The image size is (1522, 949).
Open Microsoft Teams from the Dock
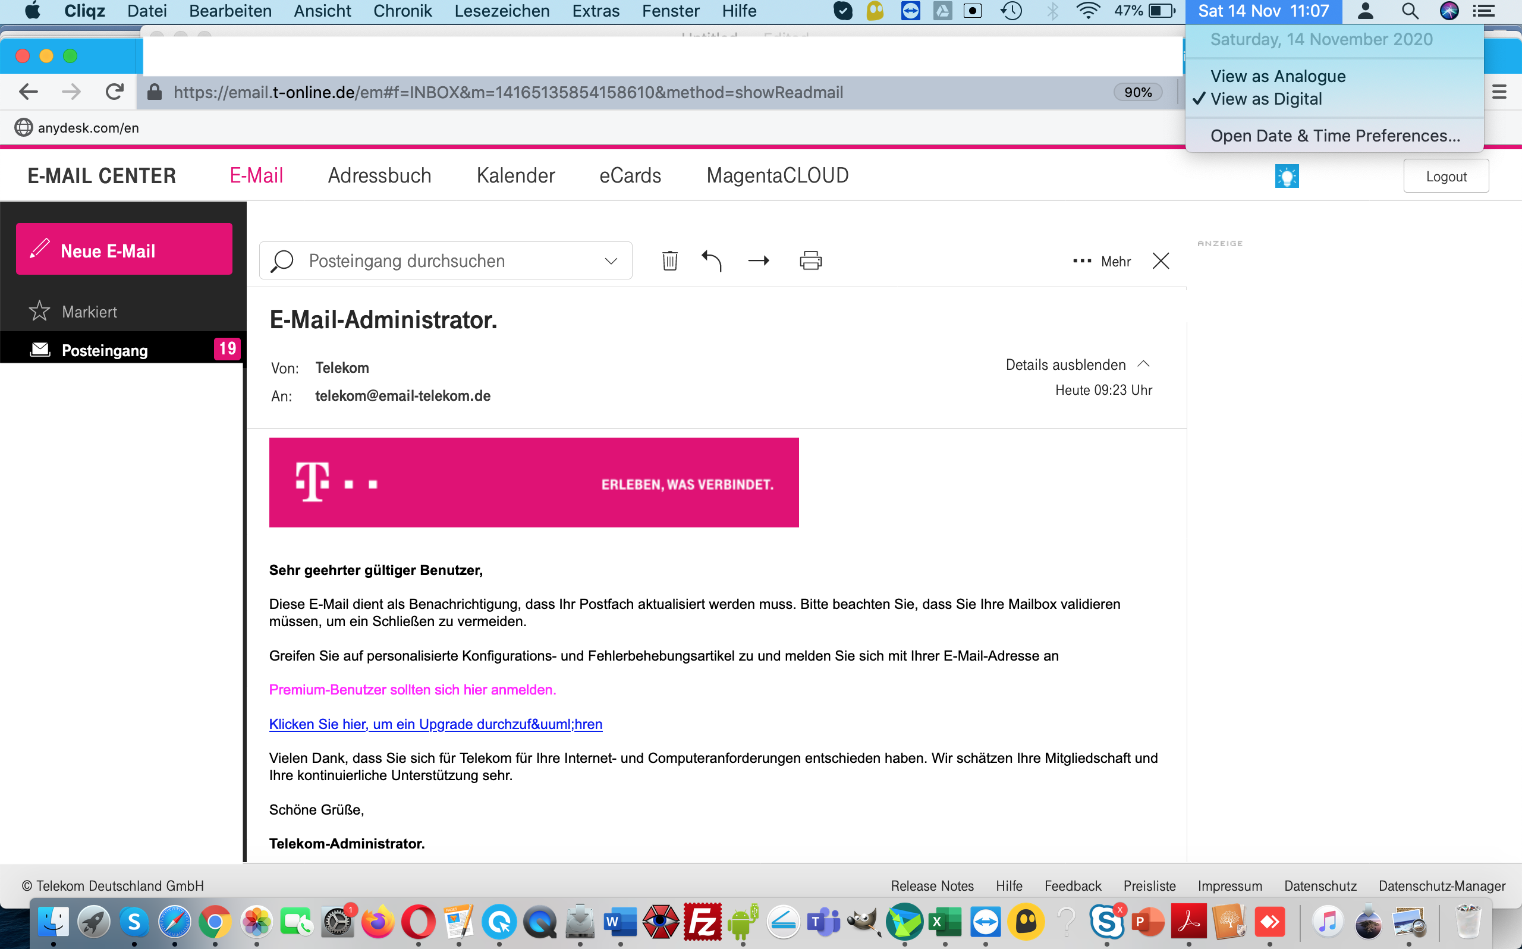click(823, 922)
